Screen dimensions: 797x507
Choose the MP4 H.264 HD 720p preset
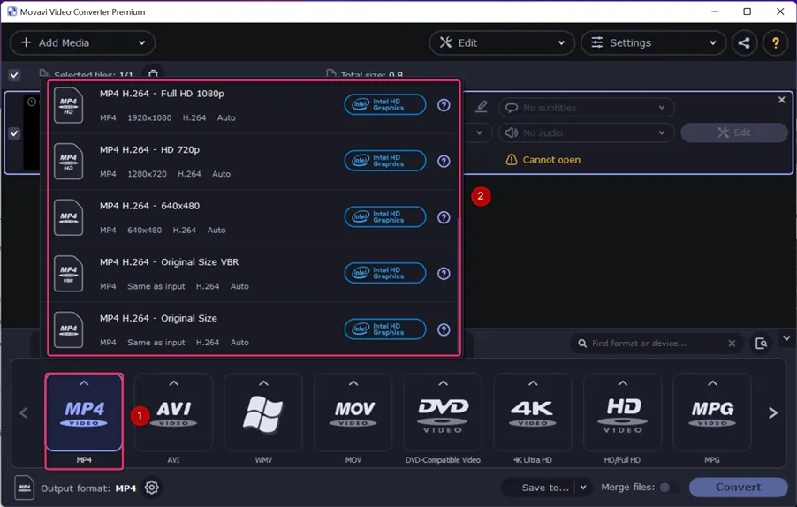(253, 162)
